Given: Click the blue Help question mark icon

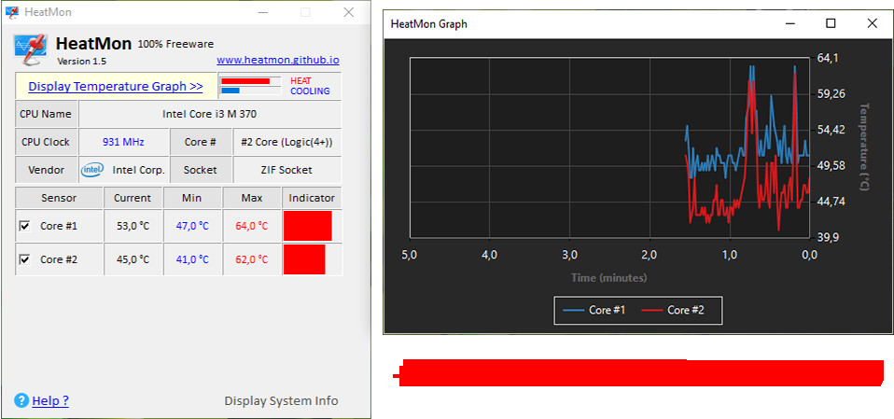Looking at the screenshot, I should 21,400.
